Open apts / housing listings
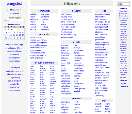The image size is (132, 114). pos(67,14)
